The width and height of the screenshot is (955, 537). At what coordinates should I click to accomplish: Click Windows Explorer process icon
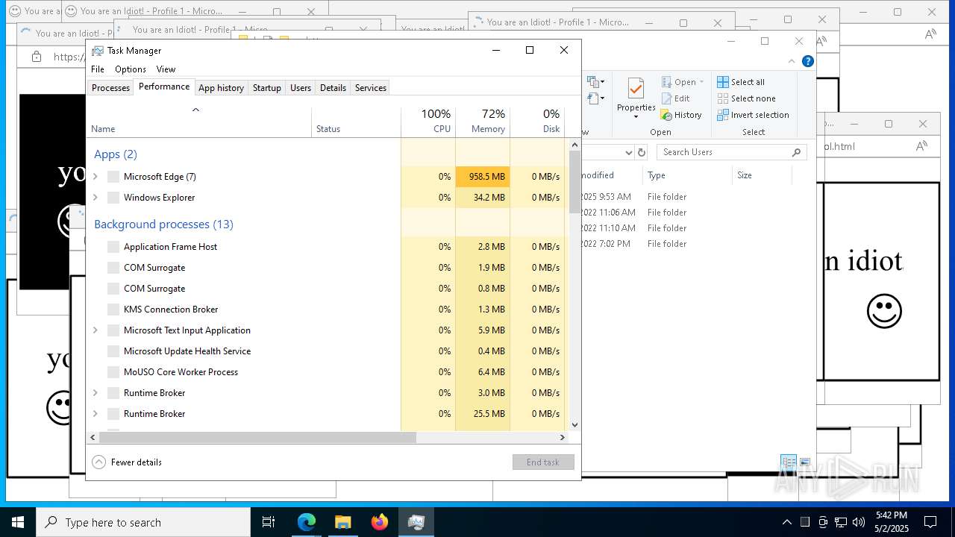tap(113, 198)
